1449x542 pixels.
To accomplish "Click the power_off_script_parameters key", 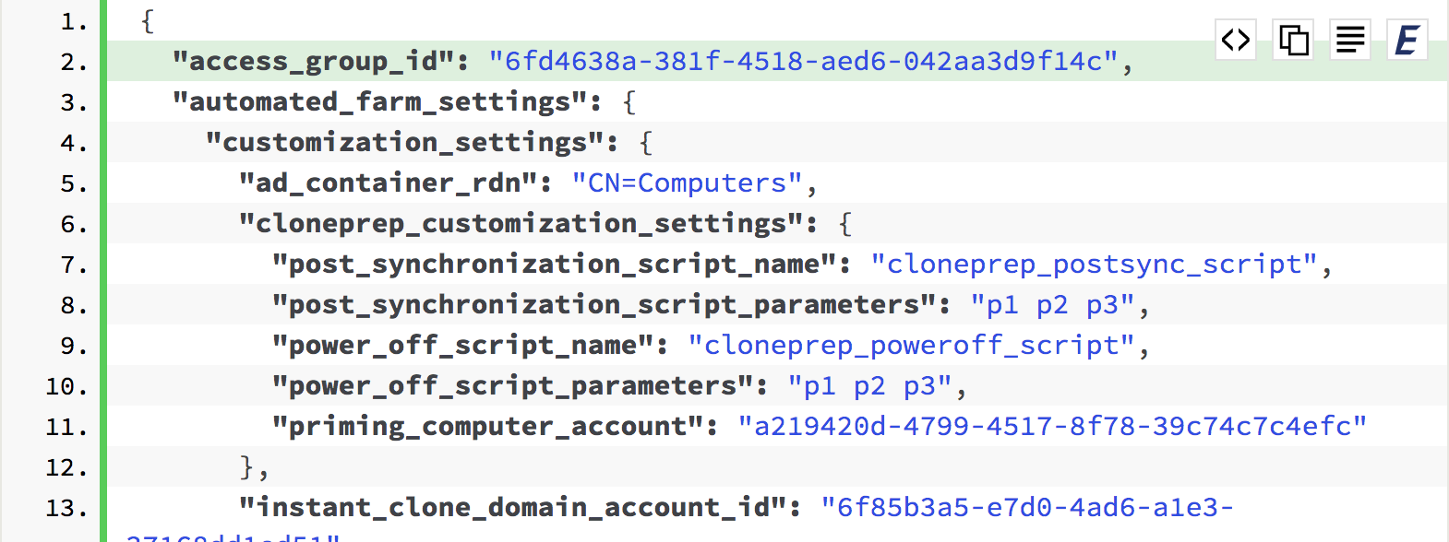I will click(512, 385).
